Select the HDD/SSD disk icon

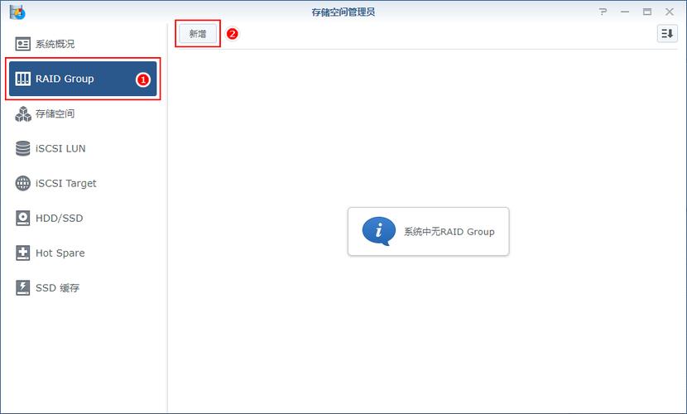[23, 218]
